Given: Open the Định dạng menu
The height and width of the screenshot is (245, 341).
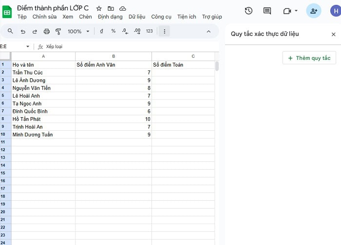Looking at the screenshot, I should click(110, 17).
